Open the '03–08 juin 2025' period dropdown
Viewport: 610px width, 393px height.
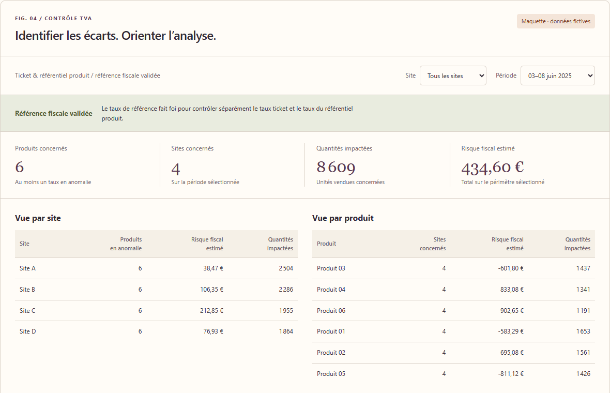[557, 75]
